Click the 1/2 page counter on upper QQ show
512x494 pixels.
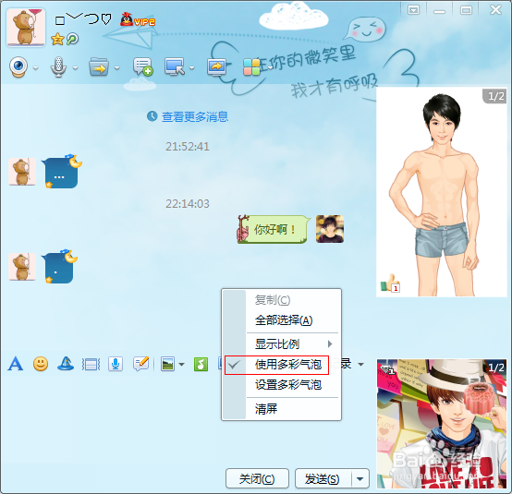pyautogui.click(x=495, y=96)
